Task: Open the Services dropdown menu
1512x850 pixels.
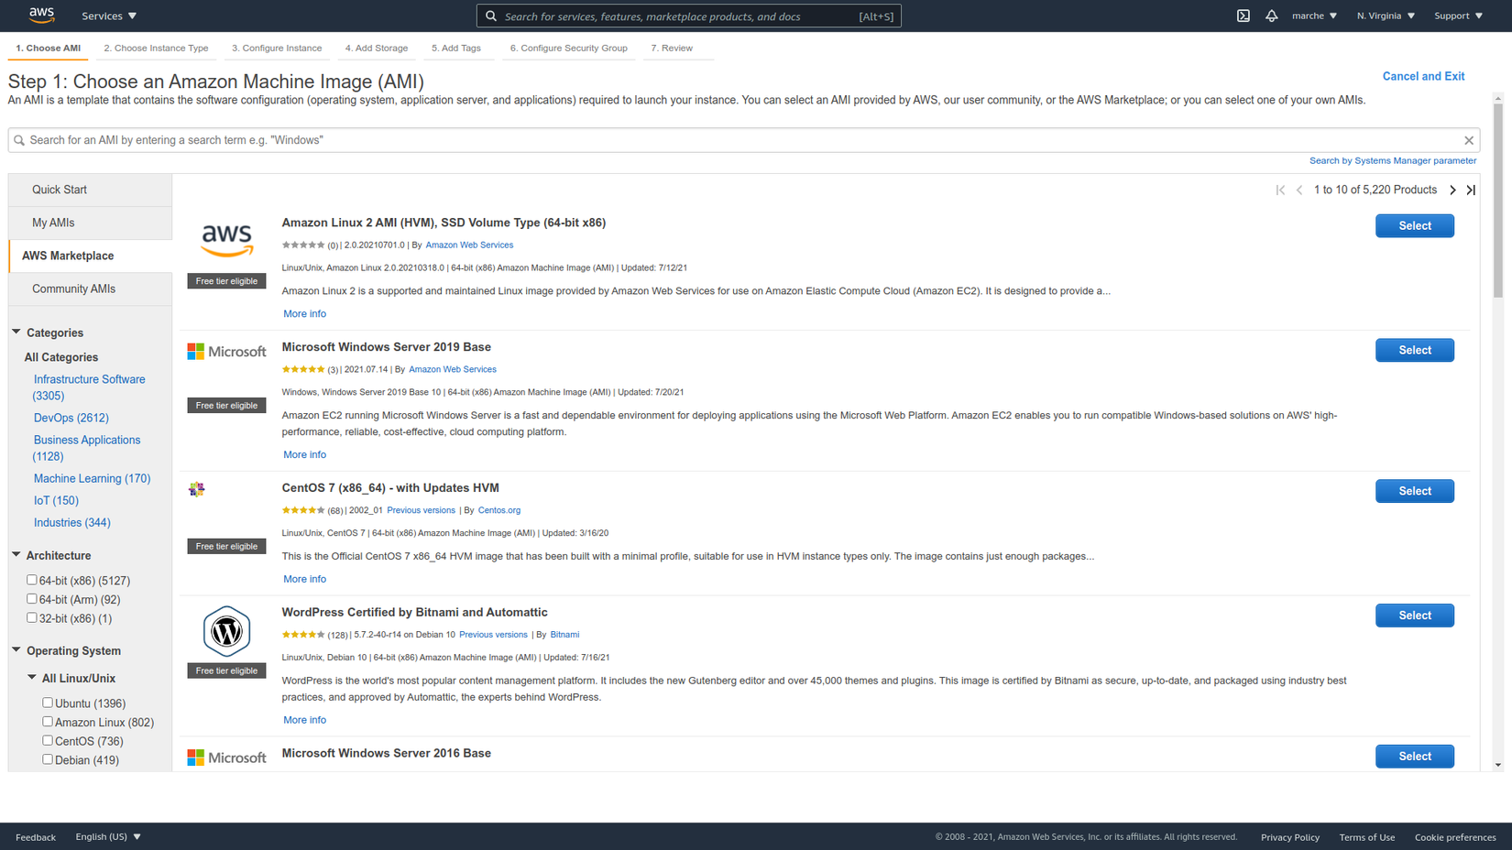Action: pos(109,16)
